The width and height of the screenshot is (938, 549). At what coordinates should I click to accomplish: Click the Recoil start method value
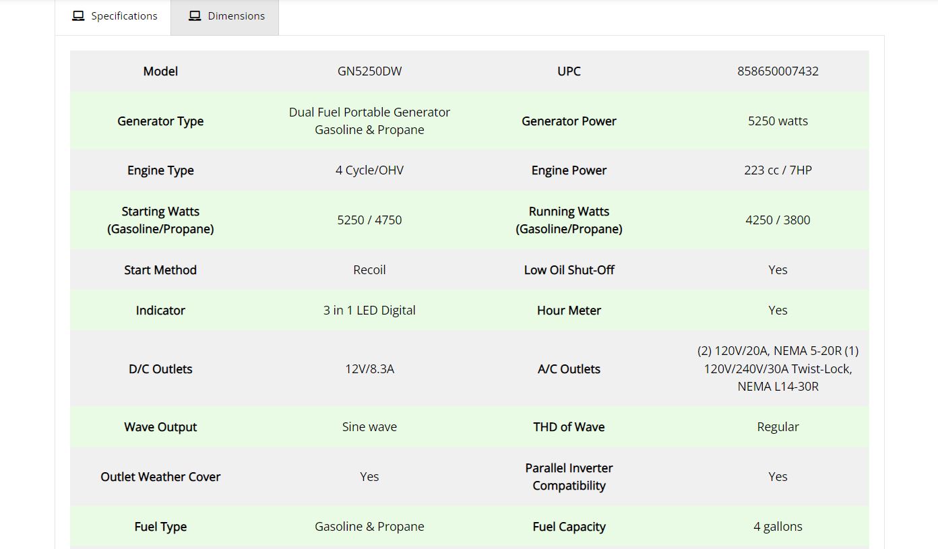point(369,270)
